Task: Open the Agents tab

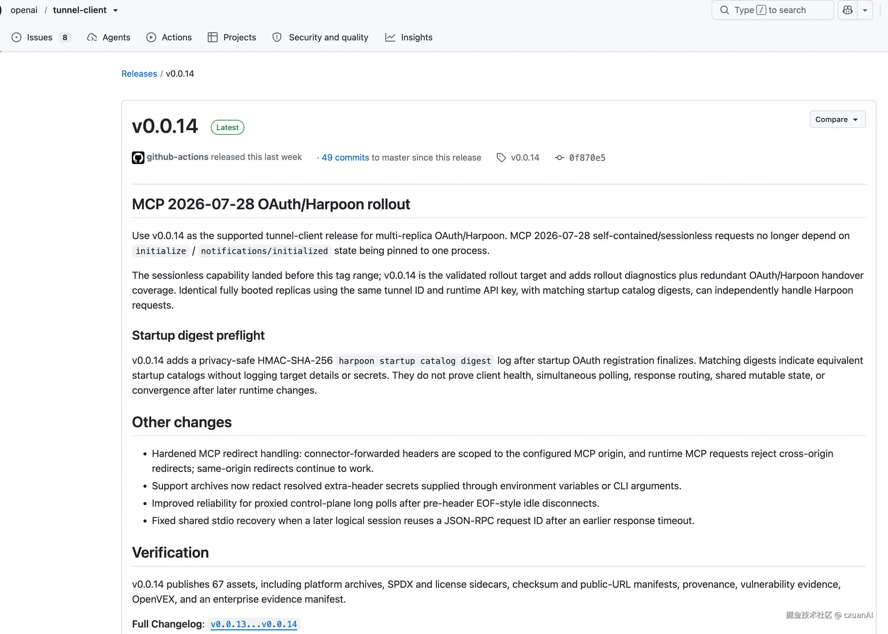Action: [x=109, y=38]
